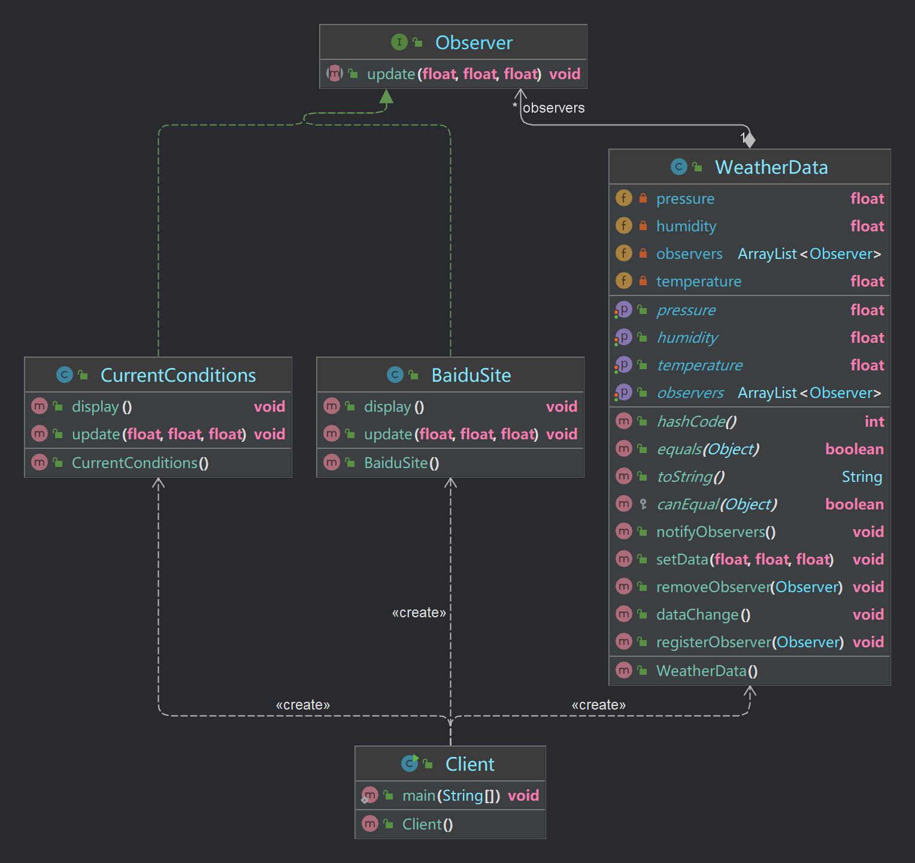Screen dimensions: 915x863
Task: Click the BaiduSite class icon
Action: (395, 375)
